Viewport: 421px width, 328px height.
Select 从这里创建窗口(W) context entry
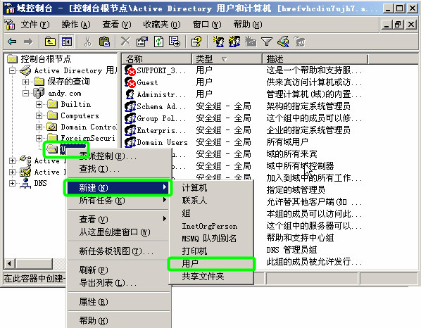click(118, 232)
